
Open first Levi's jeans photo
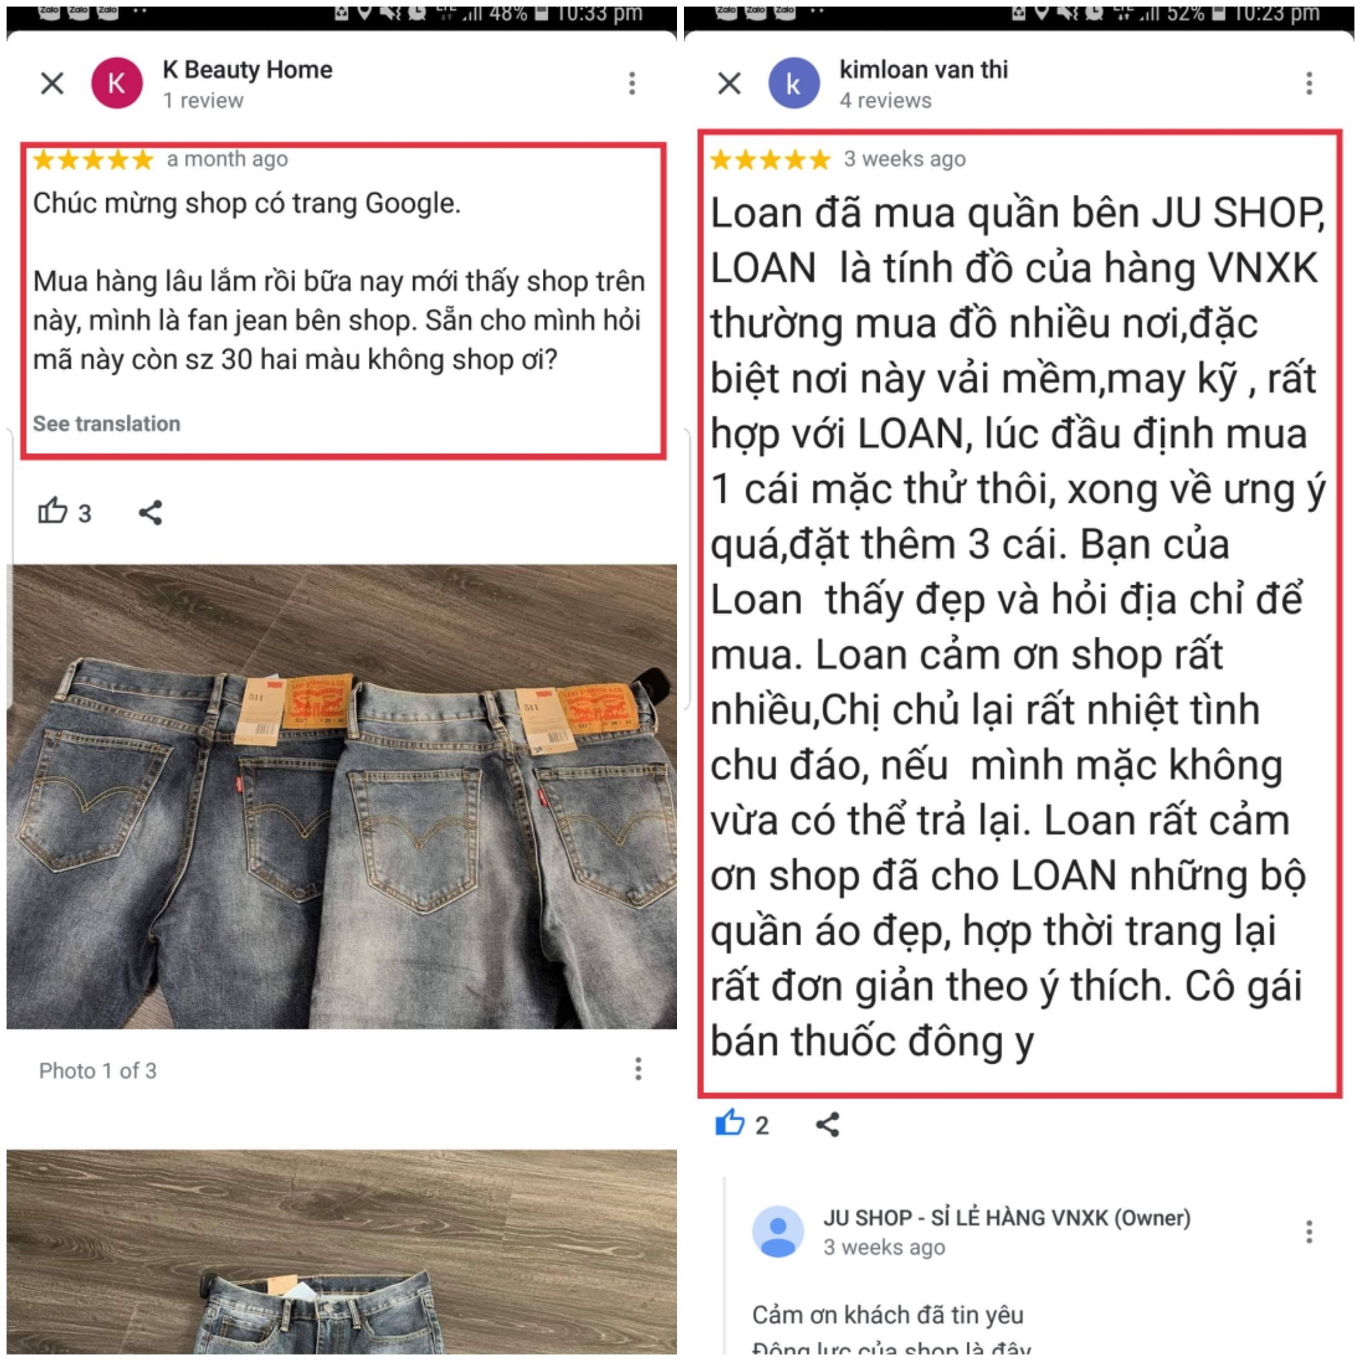click(342, 796)
